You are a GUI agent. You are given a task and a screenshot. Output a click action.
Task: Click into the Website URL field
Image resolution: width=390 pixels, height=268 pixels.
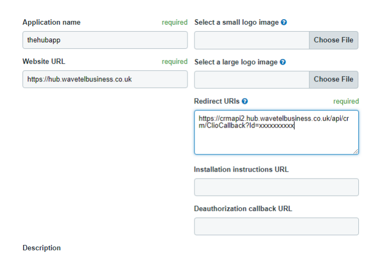(x=105, y=79)
